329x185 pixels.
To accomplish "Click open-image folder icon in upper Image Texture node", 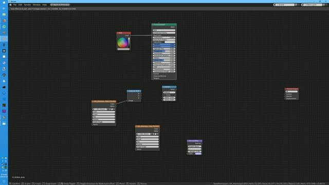I will [112, 109].
